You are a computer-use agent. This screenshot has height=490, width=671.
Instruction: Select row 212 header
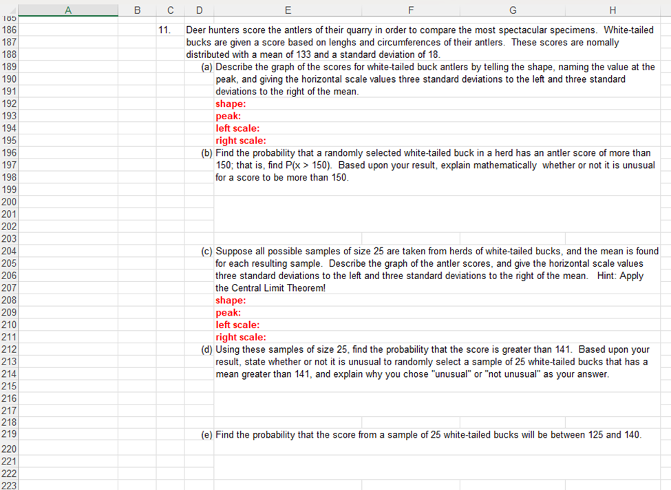[x=9, y=349]
